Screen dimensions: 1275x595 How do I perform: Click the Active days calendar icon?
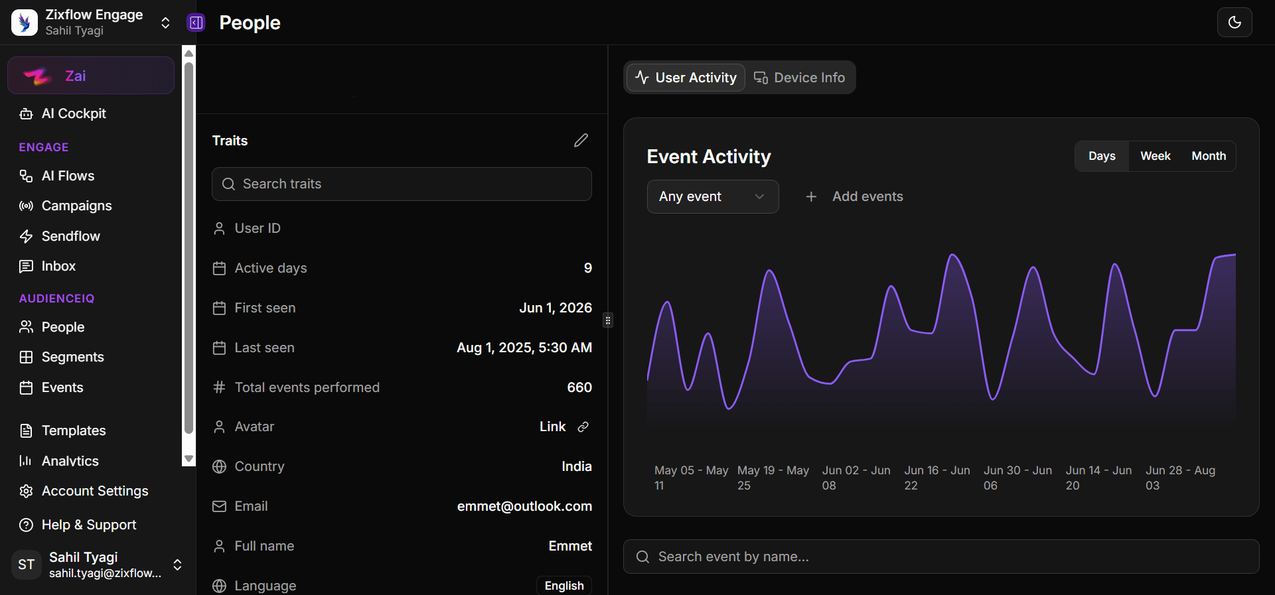click(219, 268)
